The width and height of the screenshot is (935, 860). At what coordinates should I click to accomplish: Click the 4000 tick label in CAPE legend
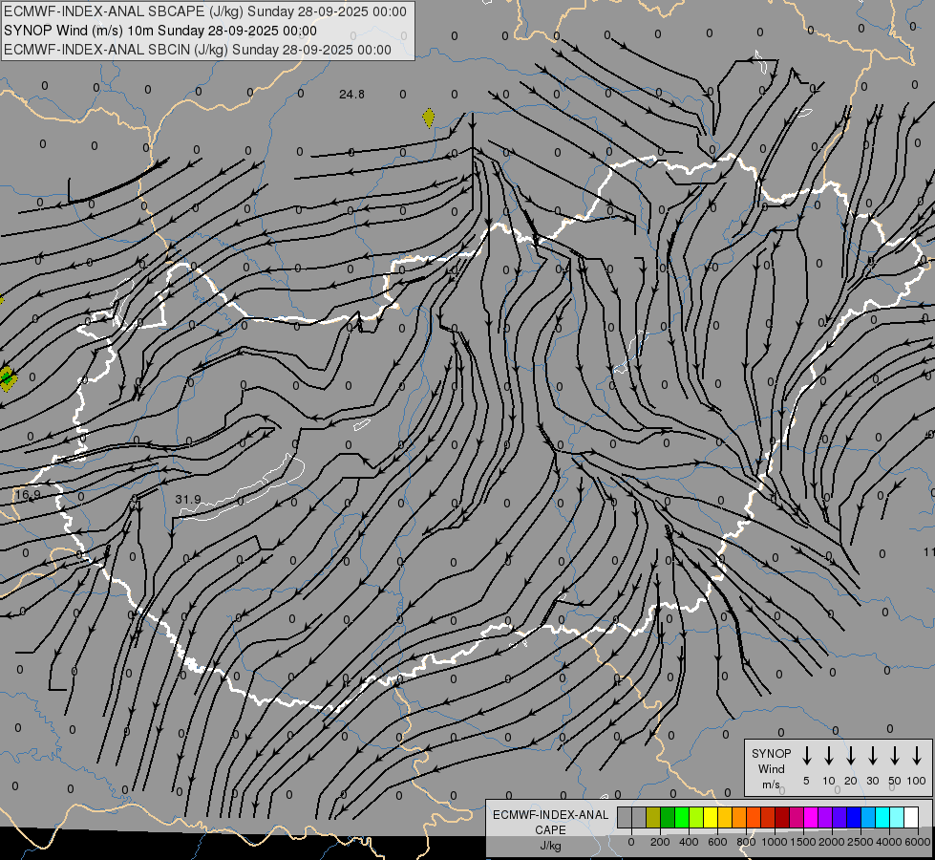(x=889, y=842)
